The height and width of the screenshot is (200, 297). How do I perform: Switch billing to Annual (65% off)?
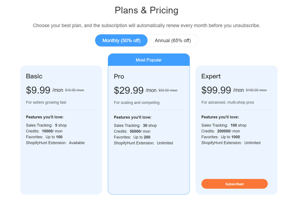172,40
